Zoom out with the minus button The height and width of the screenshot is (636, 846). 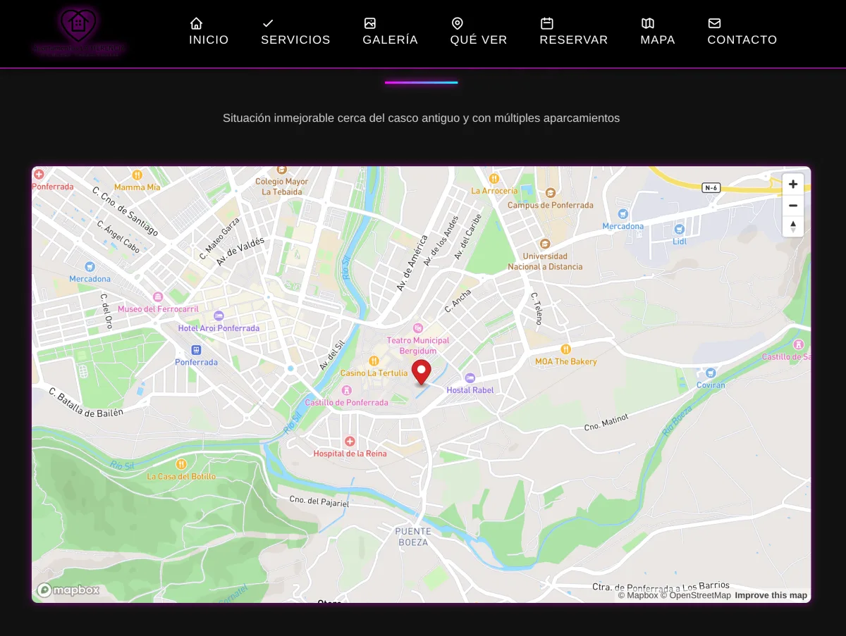(x=793, y=205)
